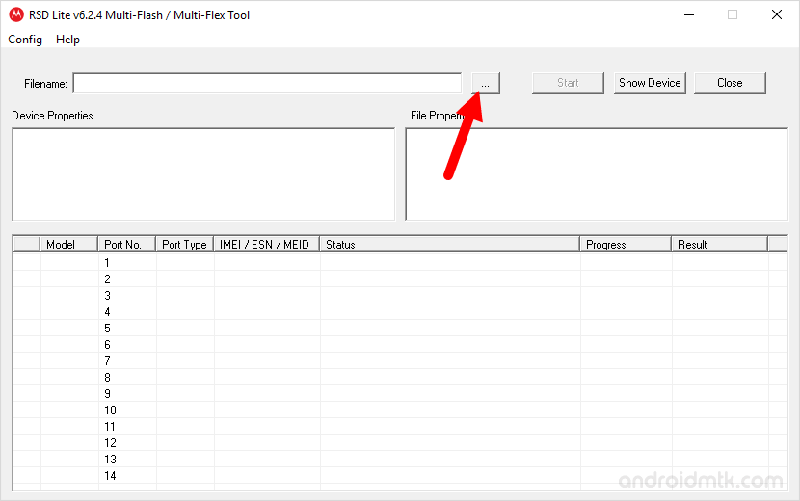Viewport: 800px width, 501px height.
Task: Click the Port Type column header
Action: 184,245
